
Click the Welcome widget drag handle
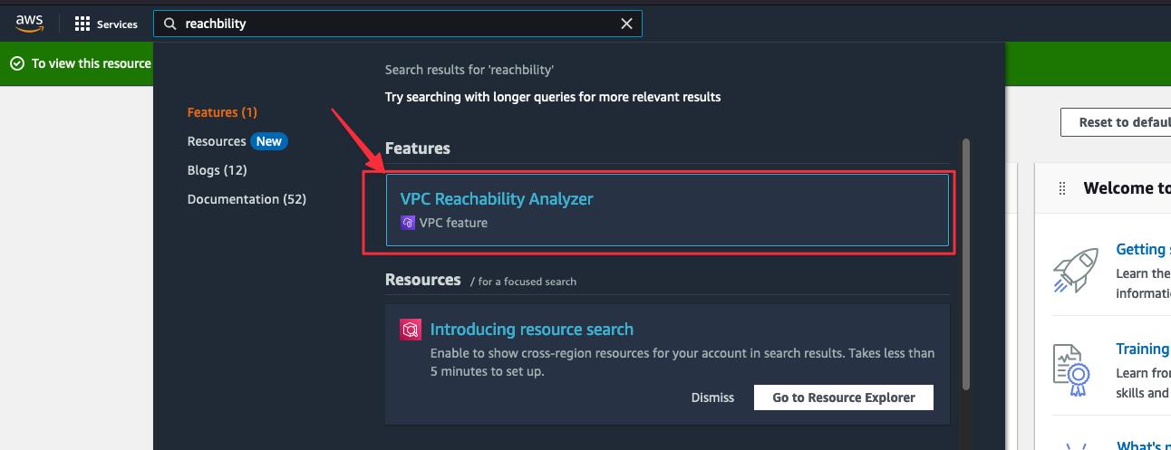tap(1062, 188)
